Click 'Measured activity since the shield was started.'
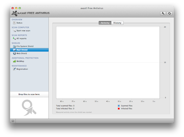Image resolution: width=184 pixels, height=137 pixels. (74, 112)
